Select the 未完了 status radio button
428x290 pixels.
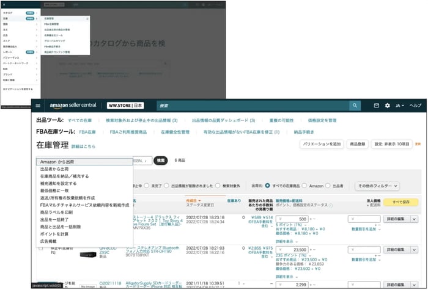coord(147,186)
